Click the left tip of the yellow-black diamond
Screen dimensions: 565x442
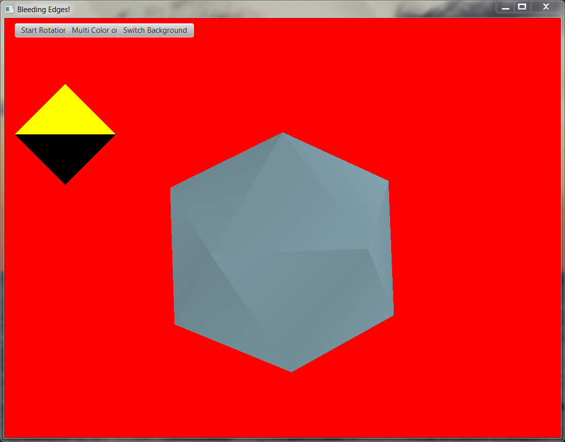pos(16,134)
